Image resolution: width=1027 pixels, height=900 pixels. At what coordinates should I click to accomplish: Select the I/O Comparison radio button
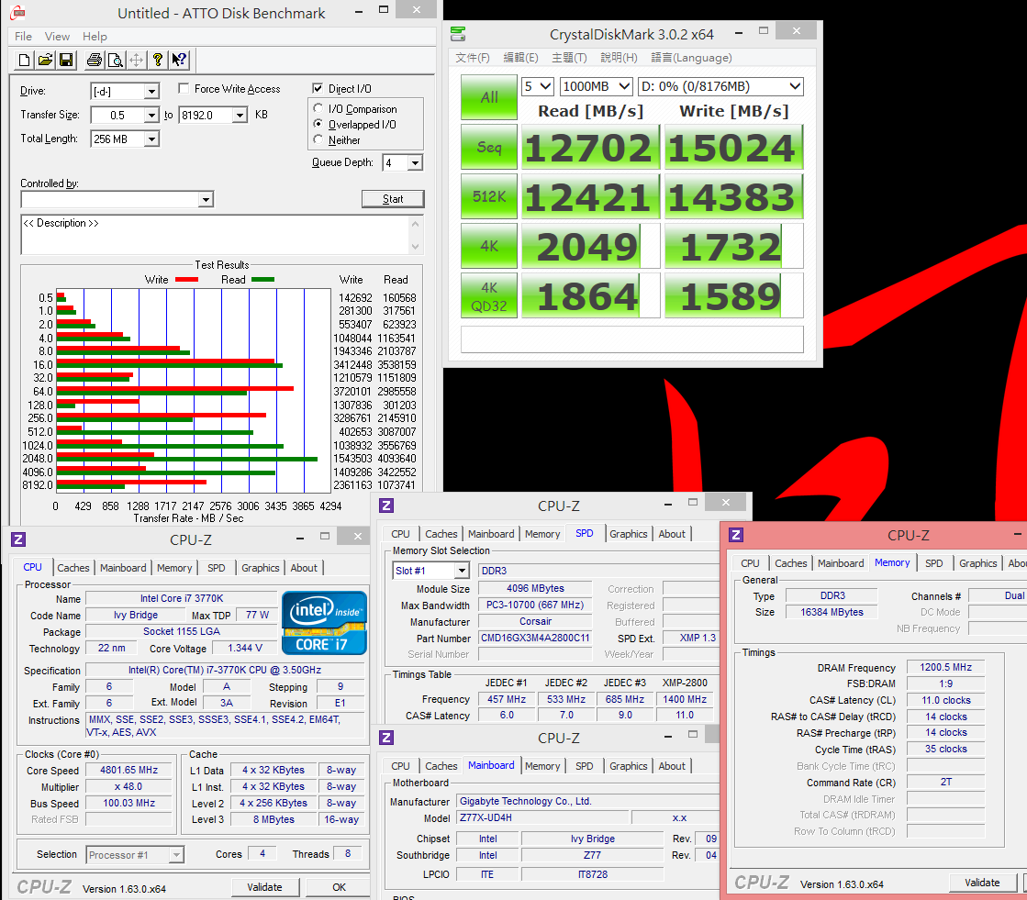[318, 109]
